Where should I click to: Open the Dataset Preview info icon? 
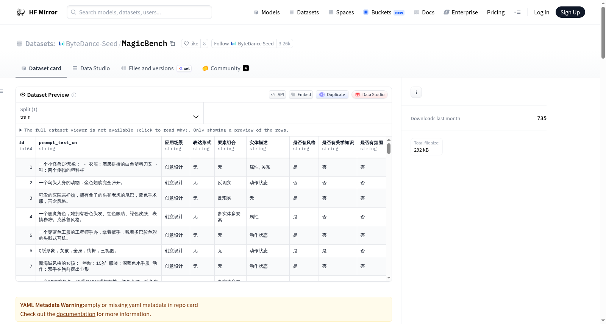[x=74, y=95]
